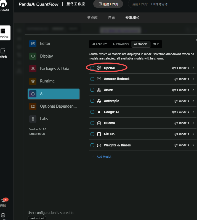Click the Display monitor icon
This screenshot has width=197, height=220.
pos(33,56)
